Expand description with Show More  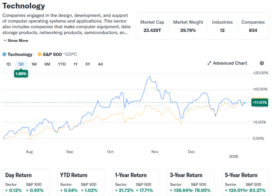click(16, 41)
